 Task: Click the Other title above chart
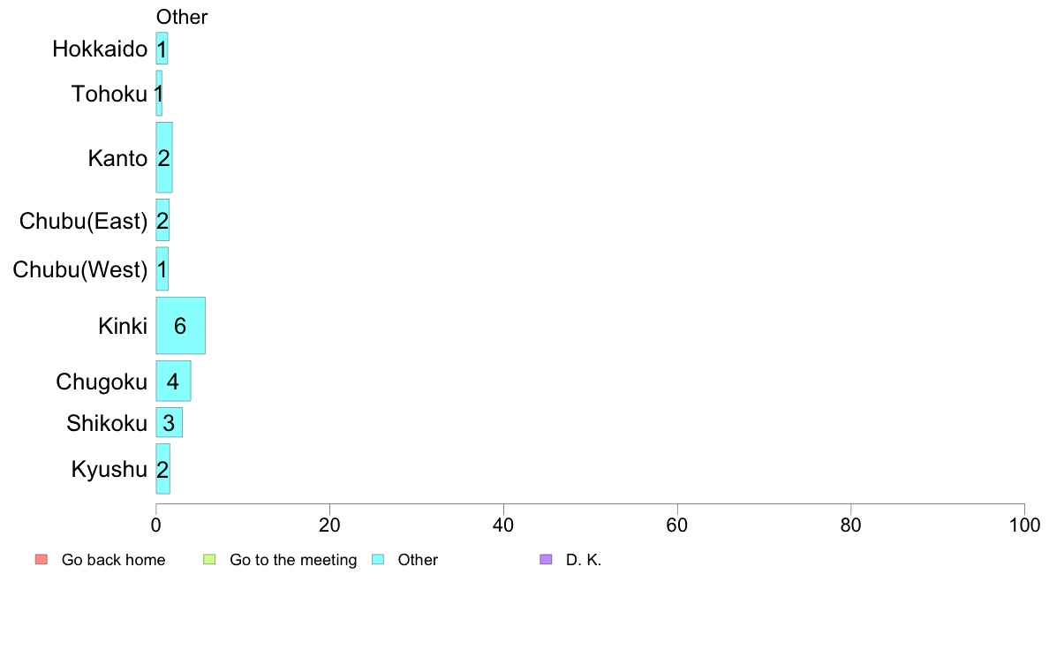tap(182, 17)
